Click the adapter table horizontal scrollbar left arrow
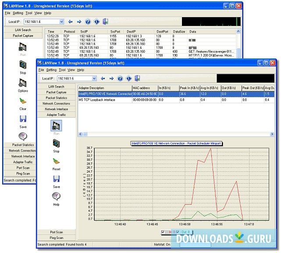Screen dimensions: 281x253 (80, 134)
